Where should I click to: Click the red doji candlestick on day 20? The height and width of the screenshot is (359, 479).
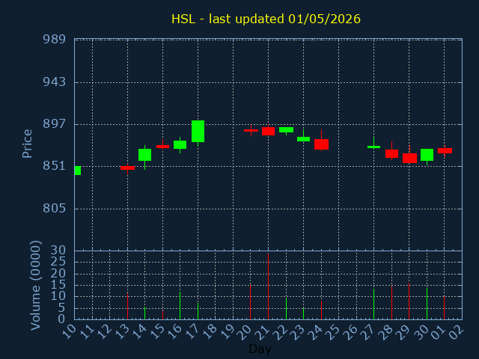[251, 130]
